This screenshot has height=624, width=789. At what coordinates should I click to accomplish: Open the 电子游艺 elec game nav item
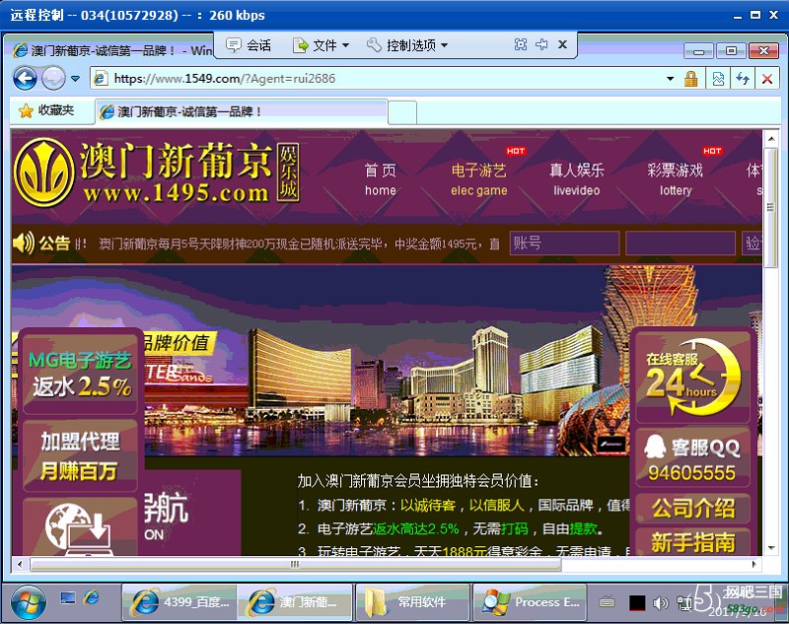(479, 180)
